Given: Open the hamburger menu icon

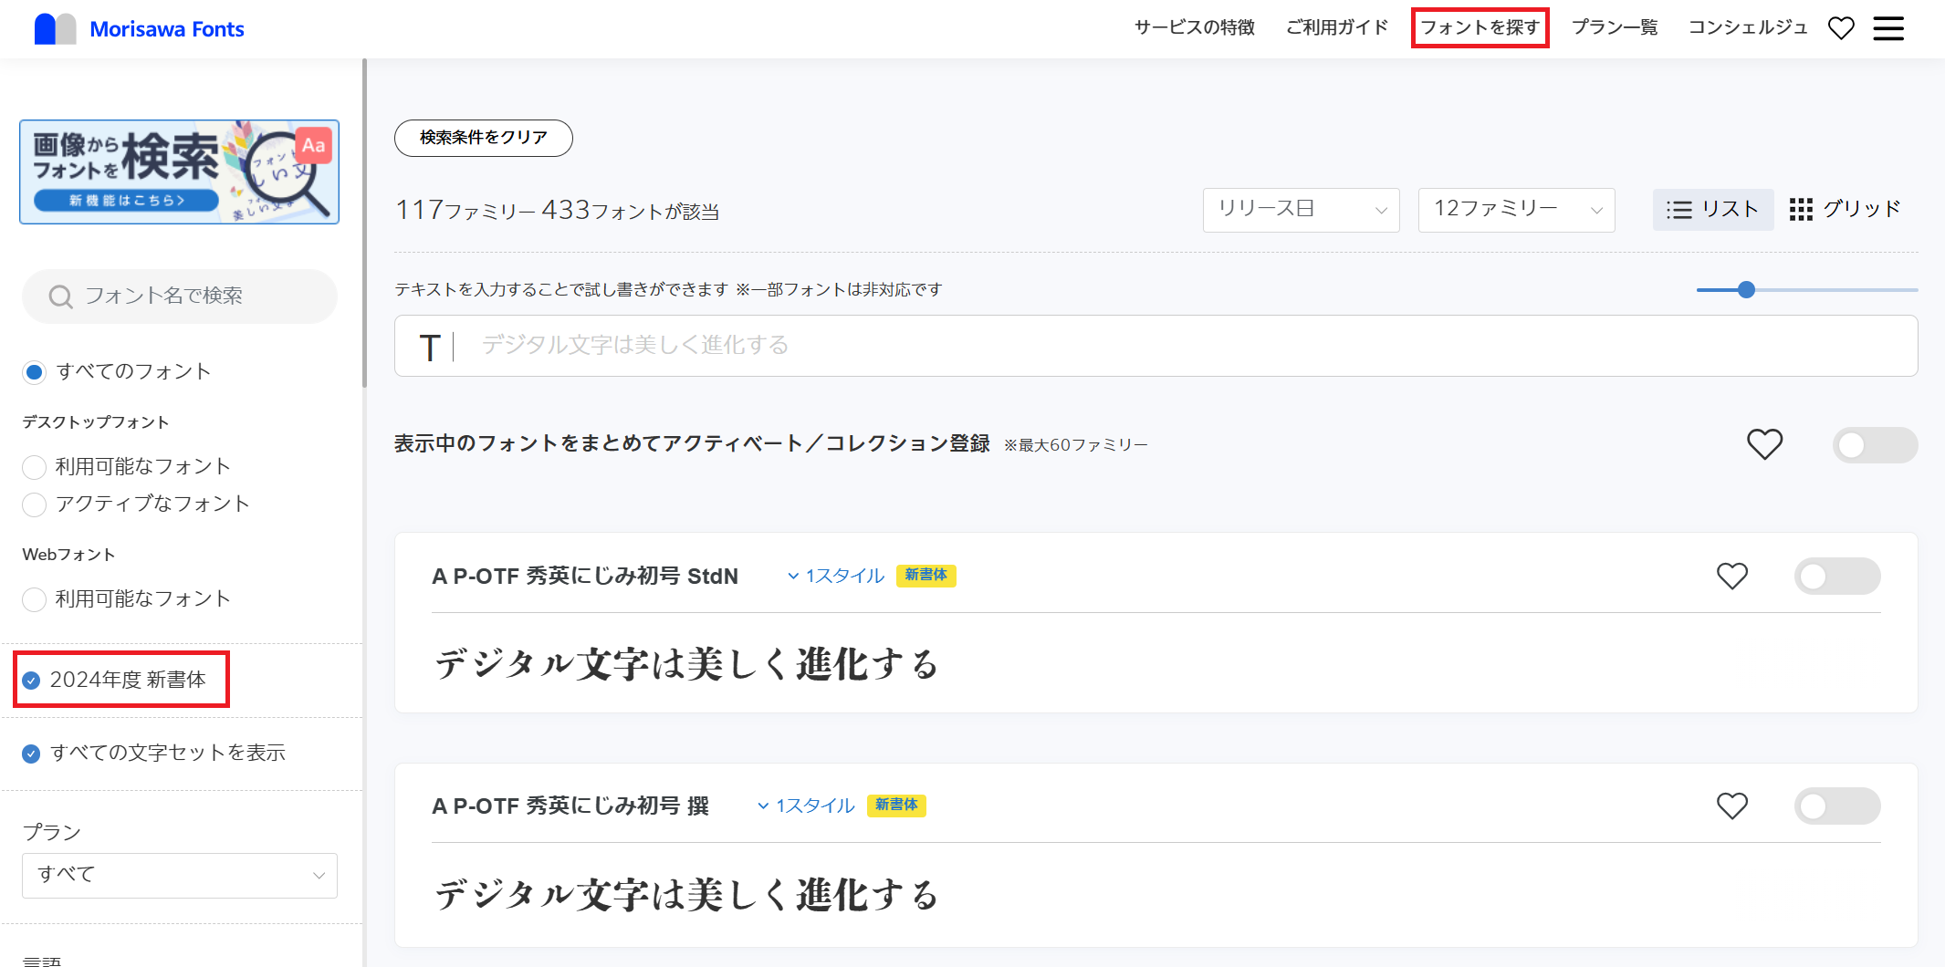Looking at the screenshot, I should pos(1888,28).
